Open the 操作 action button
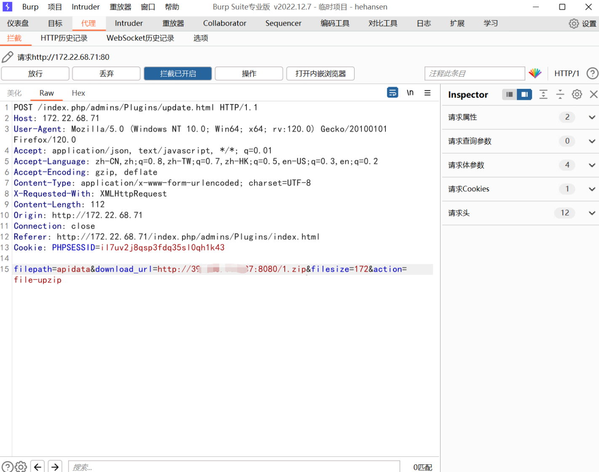The image size is (599, 472). point(249,73)
